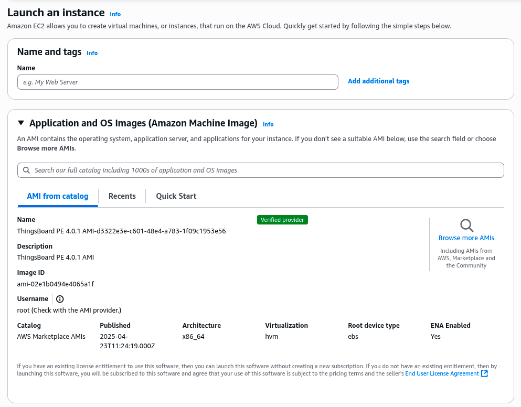Click the ThingsBoard PE 4.0.1 AMI name text
The image size is (521, 407).
(121, 231)
